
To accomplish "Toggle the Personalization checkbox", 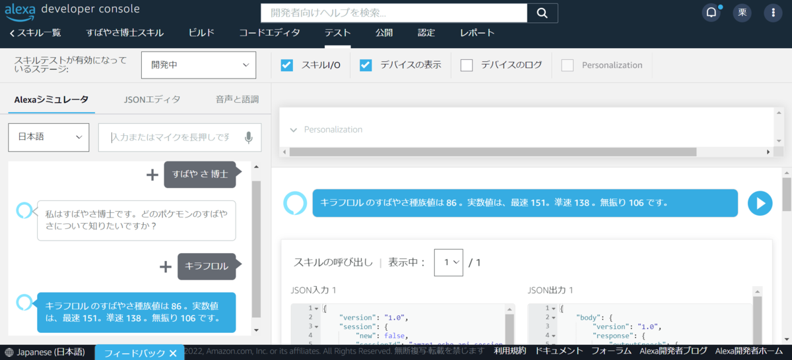I will [568, 65].
